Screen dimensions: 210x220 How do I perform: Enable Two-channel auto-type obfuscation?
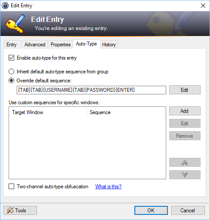point(12,187)
